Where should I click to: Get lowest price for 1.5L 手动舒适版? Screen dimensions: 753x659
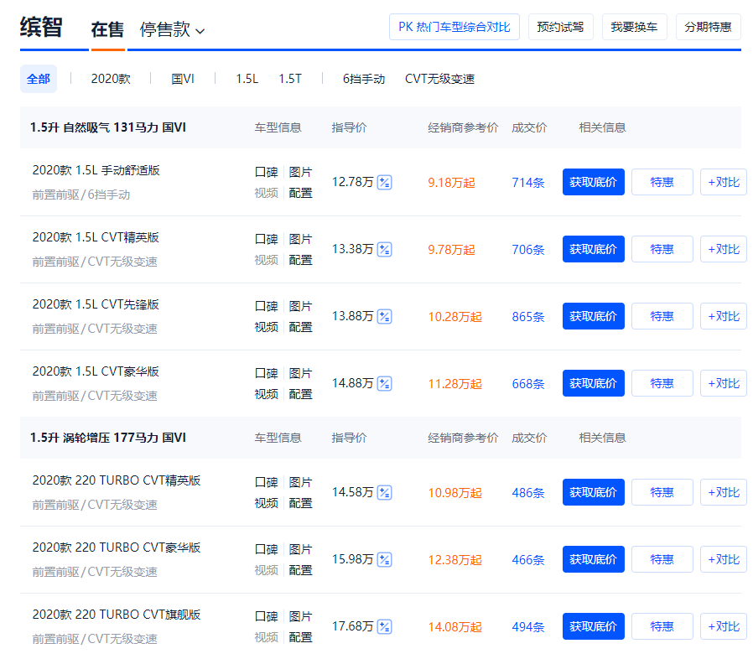coord(594,182)
